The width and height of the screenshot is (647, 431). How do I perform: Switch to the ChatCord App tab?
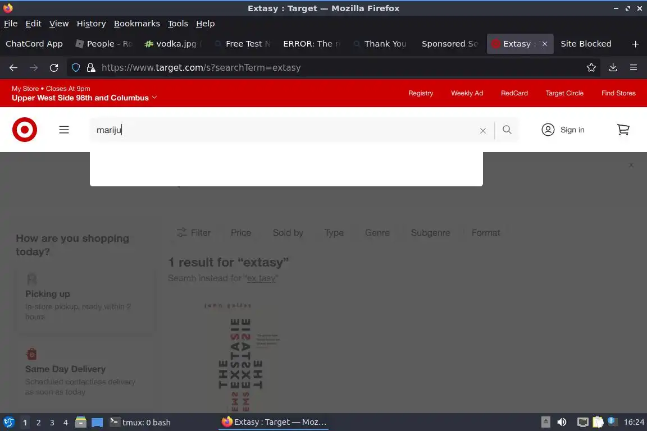[x=34, y=44]
